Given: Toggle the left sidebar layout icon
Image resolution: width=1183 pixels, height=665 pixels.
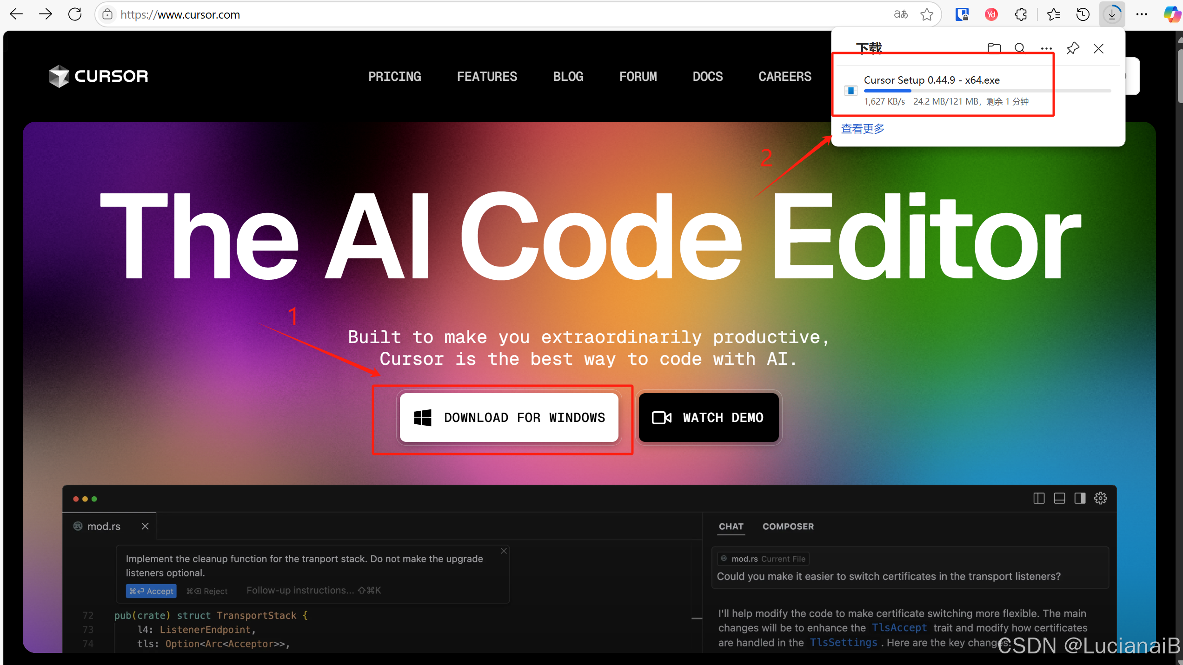Looking at the screenshot, I should tap(1039, 499).
